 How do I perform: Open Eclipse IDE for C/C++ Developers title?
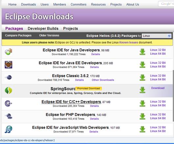71,102
